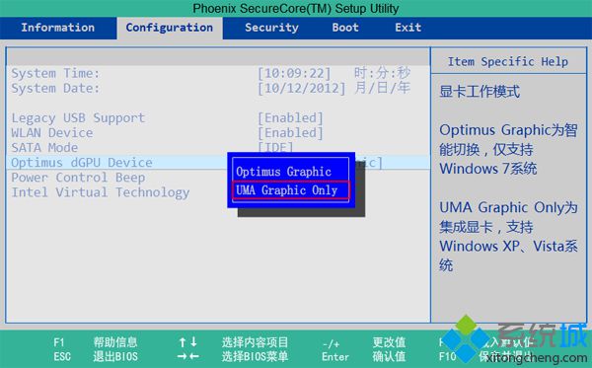
Task: Select the SATA Mode row
Action: (x=218, y=148)
